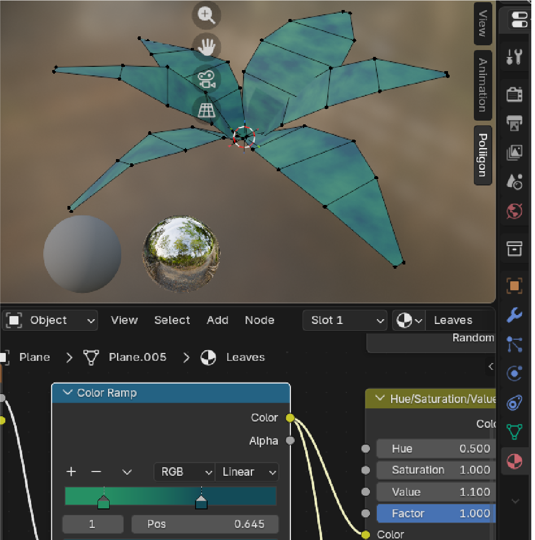The width and height of the screenshot is (535, 540).
Task: Open the Slot 1 material dropdown
Action: pyautogui.click(x=345, y=320)
